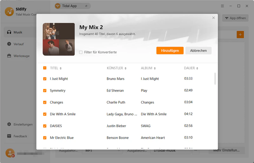Image resolution: width=254 pixels, height=163 pixels.
Task: Click the duration 04:12
Action: click(x=188, y=114)
